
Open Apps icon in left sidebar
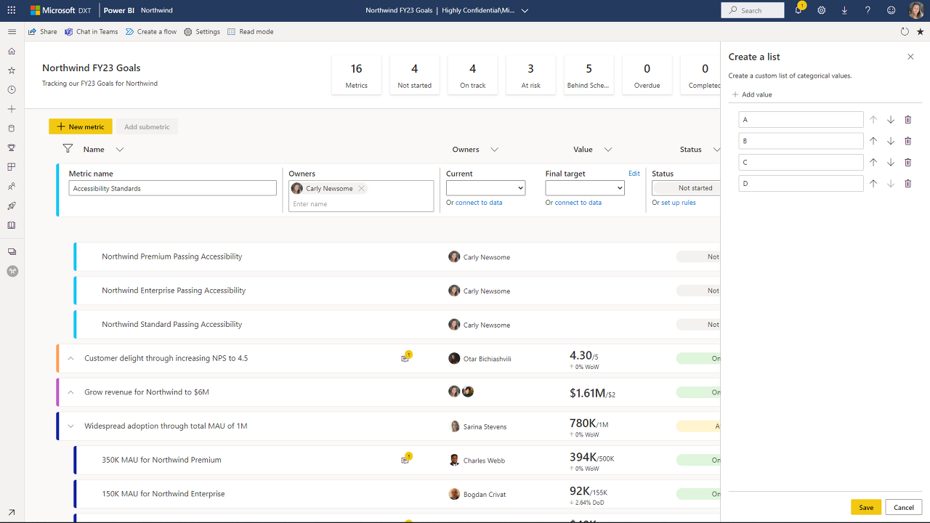coord(12,167)
